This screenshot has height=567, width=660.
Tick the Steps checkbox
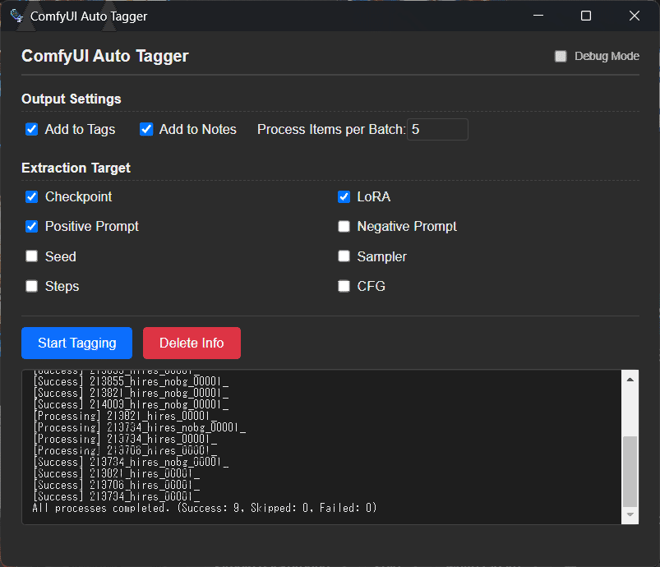[x=32, y=286]
